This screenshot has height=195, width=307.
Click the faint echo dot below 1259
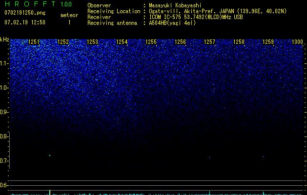pyautogui.click(x=264, y=156)
